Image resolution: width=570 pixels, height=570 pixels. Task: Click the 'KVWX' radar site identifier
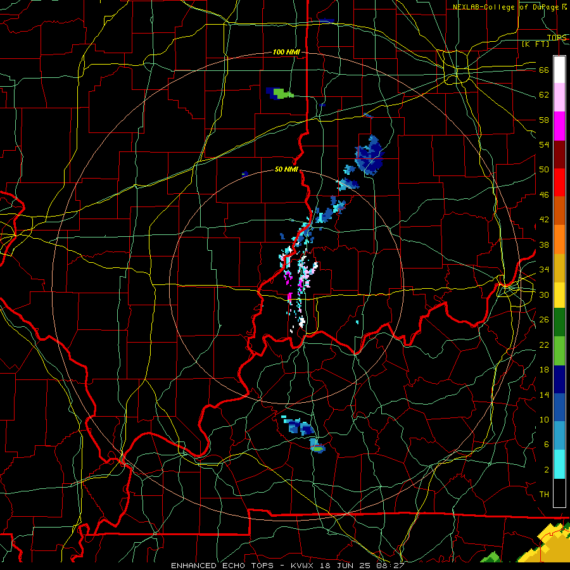pos(303,566)
